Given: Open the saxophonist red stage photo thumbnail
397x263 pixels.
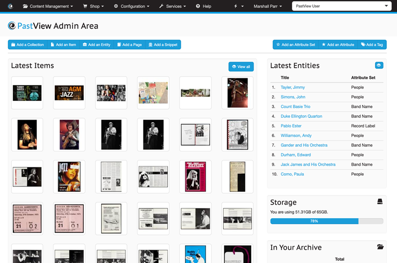Looking at the screenshot, I should coord(237,93).
